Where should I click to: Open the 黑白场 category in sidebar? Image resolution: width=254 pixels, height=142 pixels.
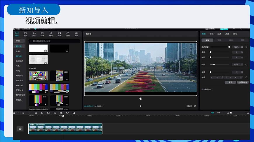pyautogui.click(x=19, y=56)
